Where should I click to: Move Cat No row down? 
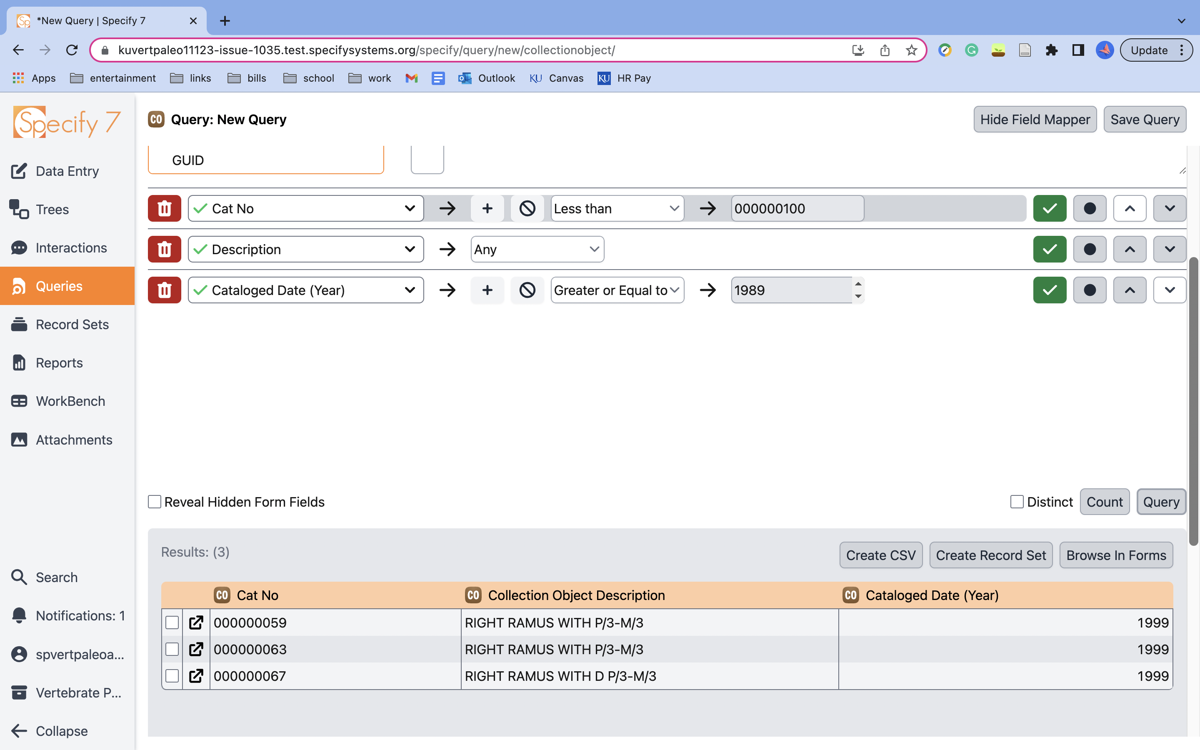[x=1170, y=208]
